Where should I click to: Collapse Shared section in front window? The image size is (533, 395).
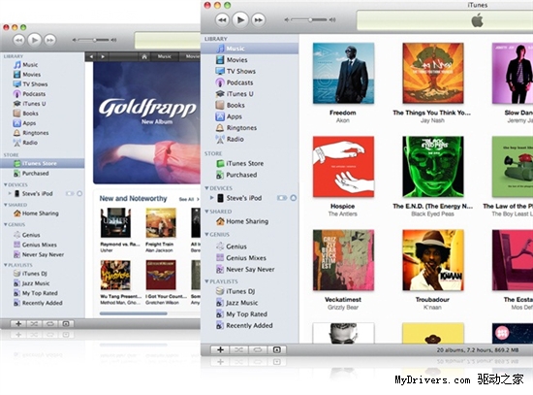pos(206,212)
